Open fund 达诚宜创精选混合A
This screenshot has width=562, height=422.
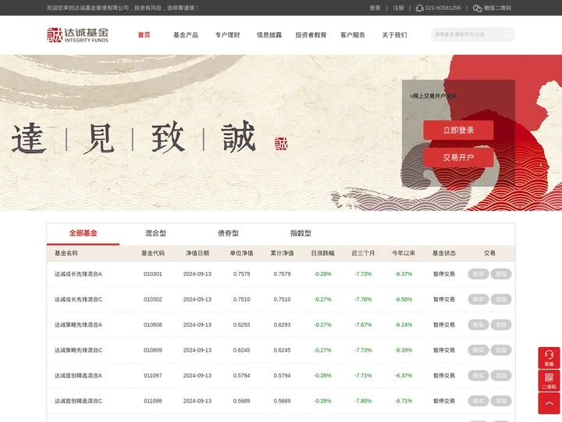78,376
